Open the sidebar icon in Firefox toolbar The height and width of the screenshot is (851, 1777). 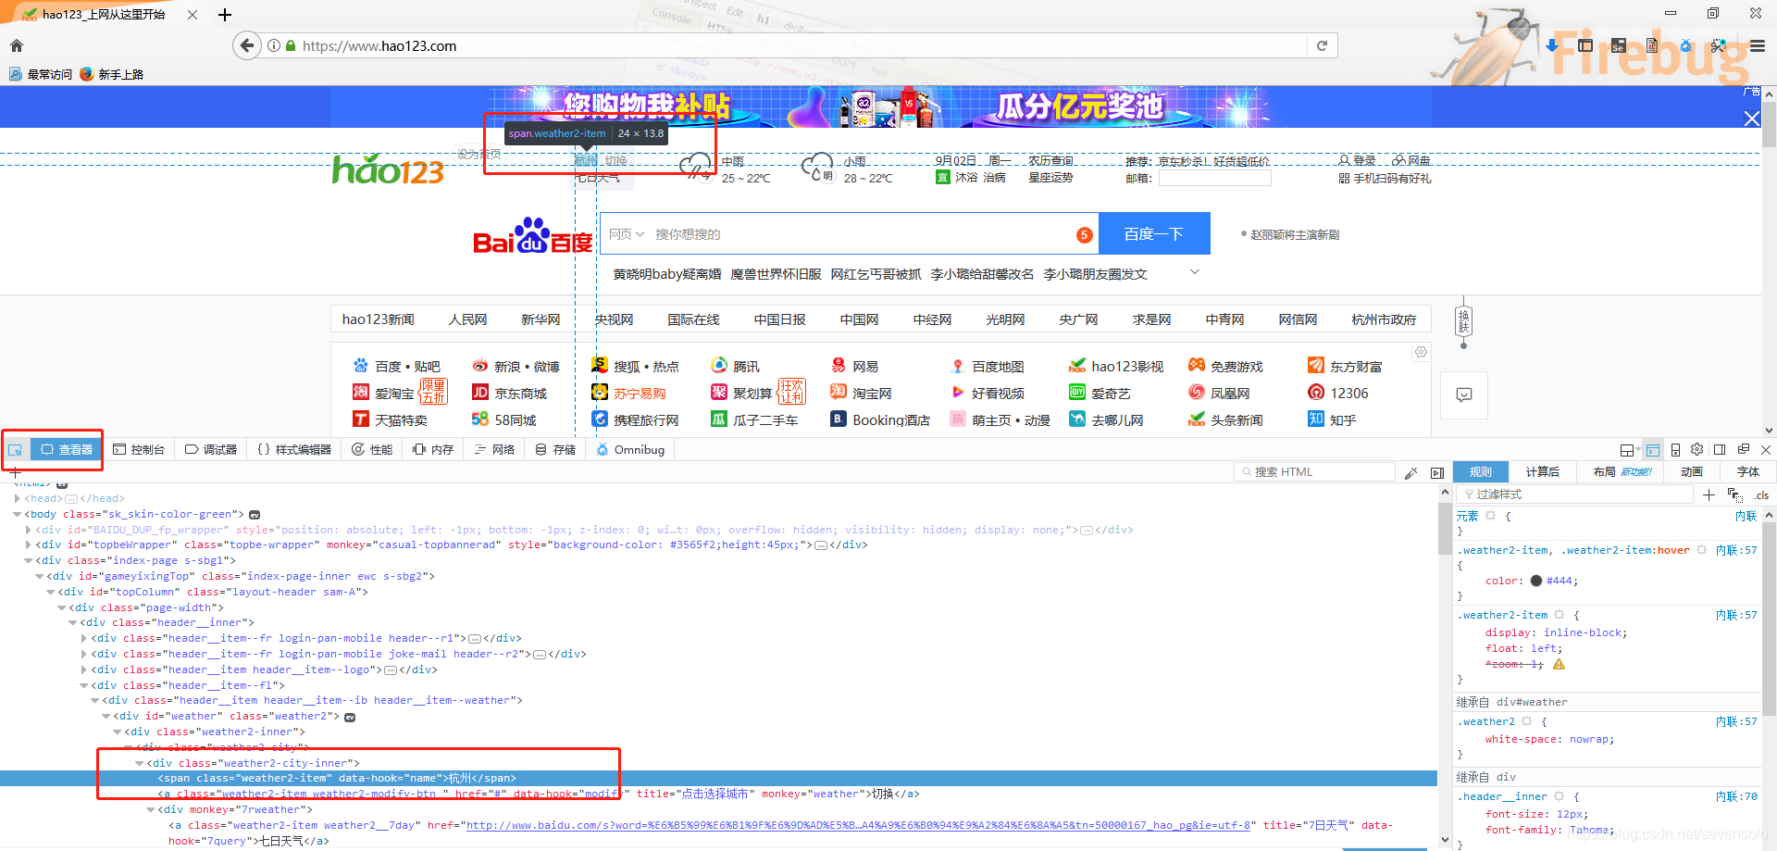coord(1585,45)
